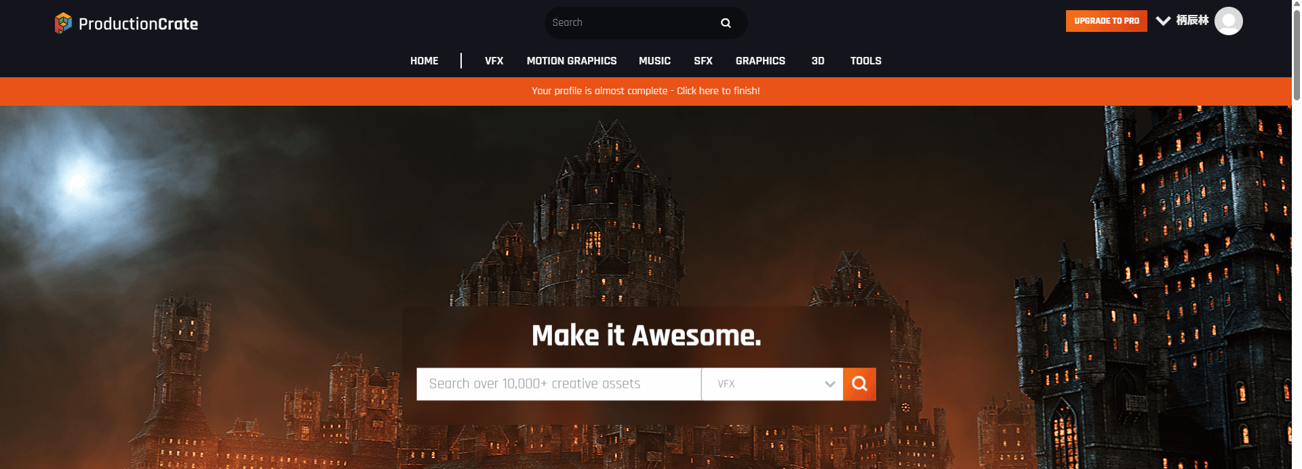Screen dimensions: 1302x469
Task: Open the Tools menu
Action: (x=866, y=61)
